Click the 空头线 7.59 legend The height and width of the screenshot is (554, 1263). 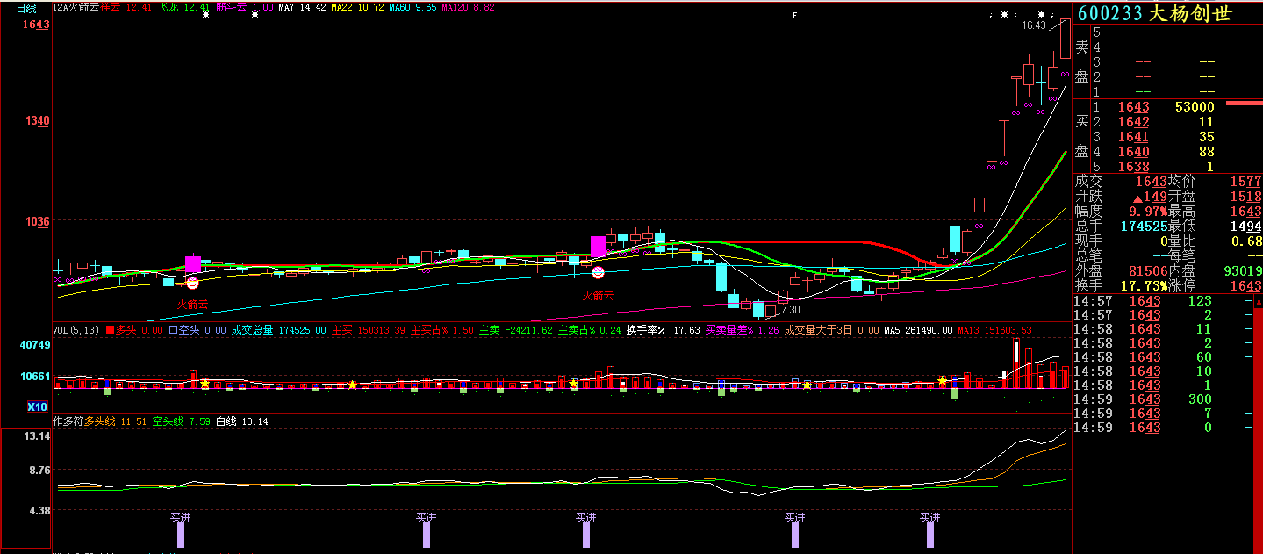(x=181, y=421)
